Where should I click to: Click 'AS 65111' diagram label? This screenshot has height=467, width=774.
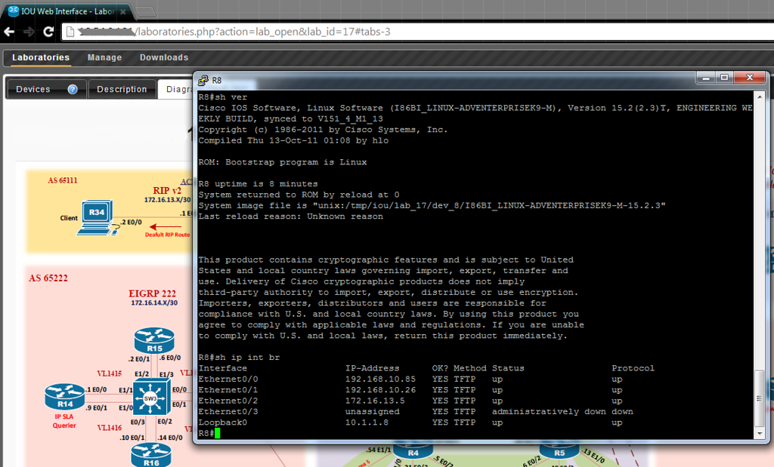[63, 180]
